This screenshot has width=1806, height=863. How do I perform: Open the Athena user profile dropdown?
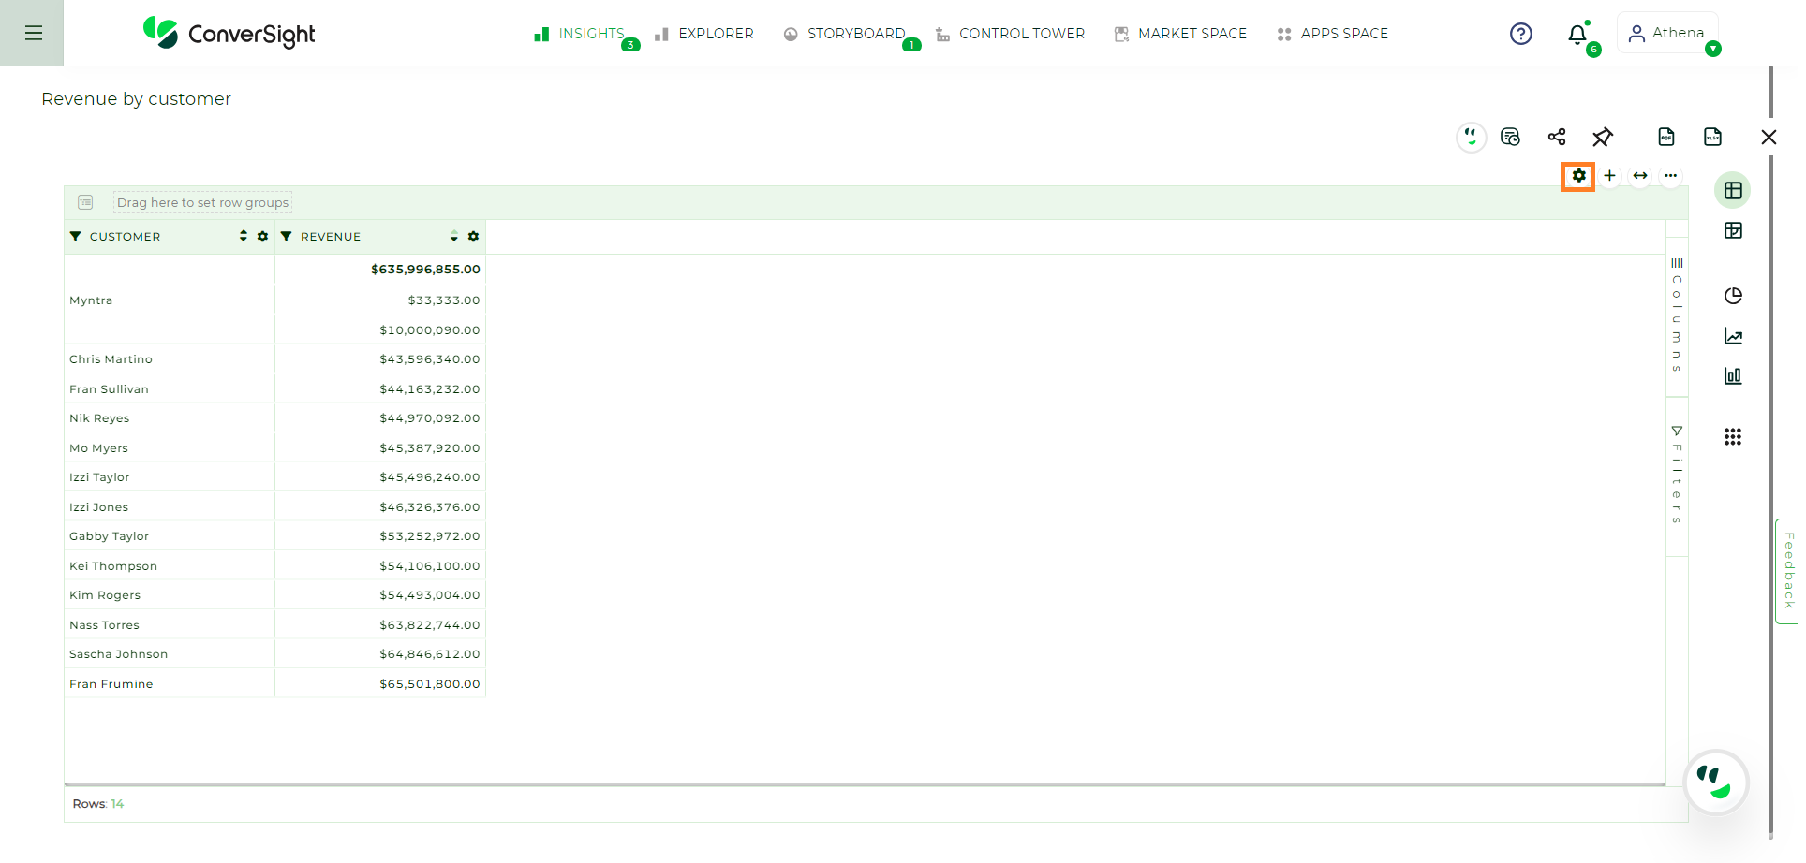(x=1667, y=33)
